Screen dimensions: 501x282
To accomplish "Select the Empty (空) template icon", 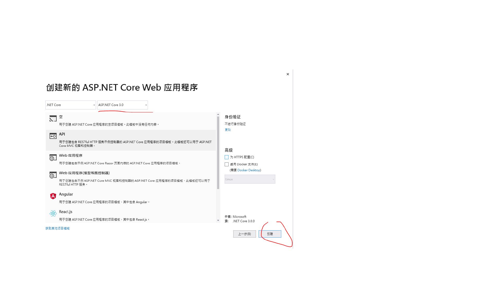I will pyautogui.click(x=53, y=119).
